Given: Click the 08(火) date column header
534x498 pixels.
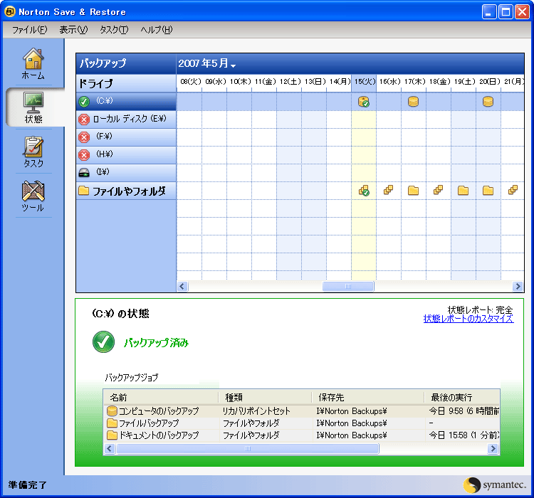Looking at the screenshot, I should (x=190, y=82).
